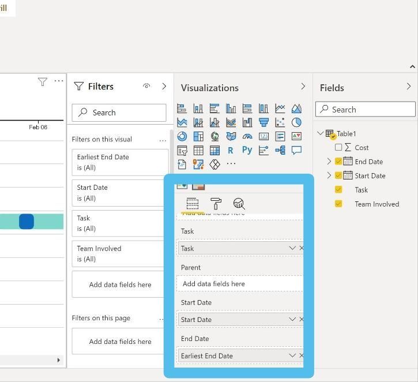This screenshot has width=418, height=382.
Task: Collapse the Fields pane chevron
Action: tap(409, 86)
